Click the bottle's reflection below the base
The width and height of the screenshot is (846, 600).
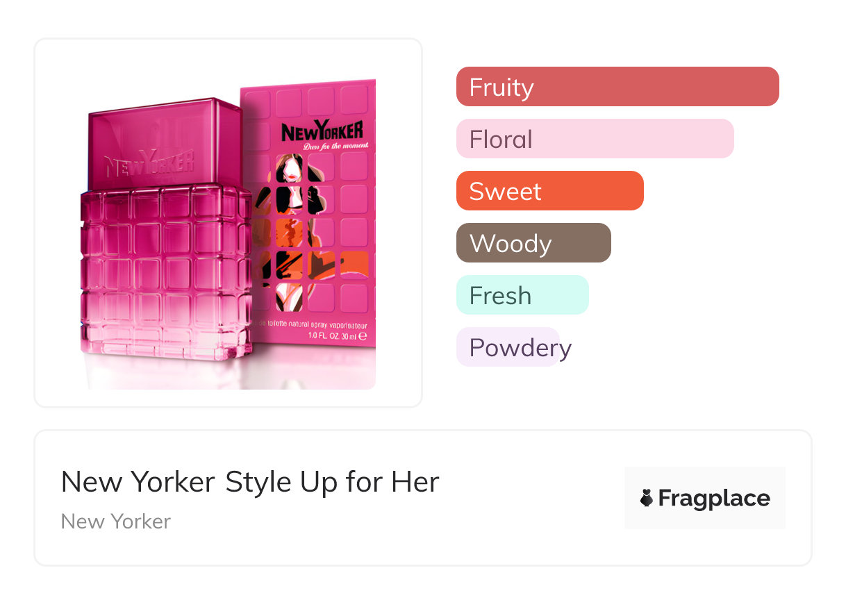click(167, 374)
